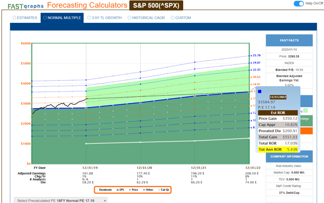Click the 37% Debt/Cap row
The height and width of the screenshot is (203, 324).
(x=289, y=193)
